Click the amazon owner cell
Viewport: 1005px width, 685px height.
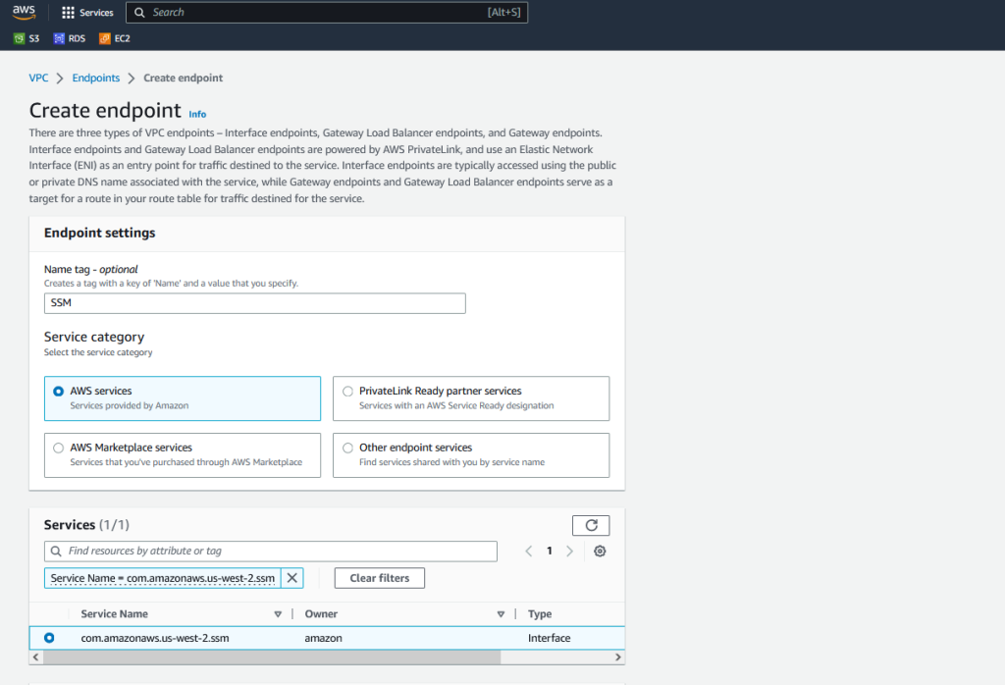point(324,638)
